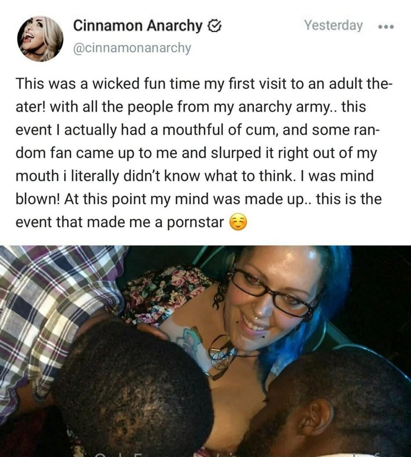Image resolution: width=411 pixels, height=457 pixels.
Task: Select the post line starting "This was a wicked"
Action: point(204,84)
